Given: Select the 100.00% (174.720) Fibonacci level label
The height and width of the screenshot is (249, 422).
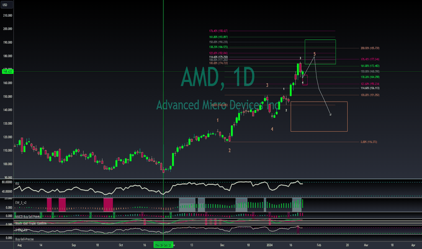Looking at the screenshot, I should tap(219, 63).
